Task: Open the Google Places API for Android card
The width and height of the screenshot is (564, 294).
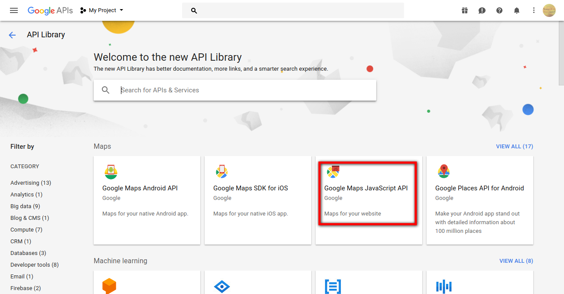Action: click(x=480, y=200)
